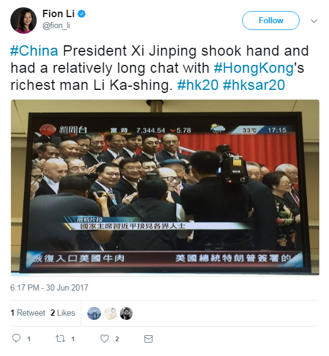Viewport: 329px width, 356px height.
Task: Follow Fion Li
Action: coord(271,20)
